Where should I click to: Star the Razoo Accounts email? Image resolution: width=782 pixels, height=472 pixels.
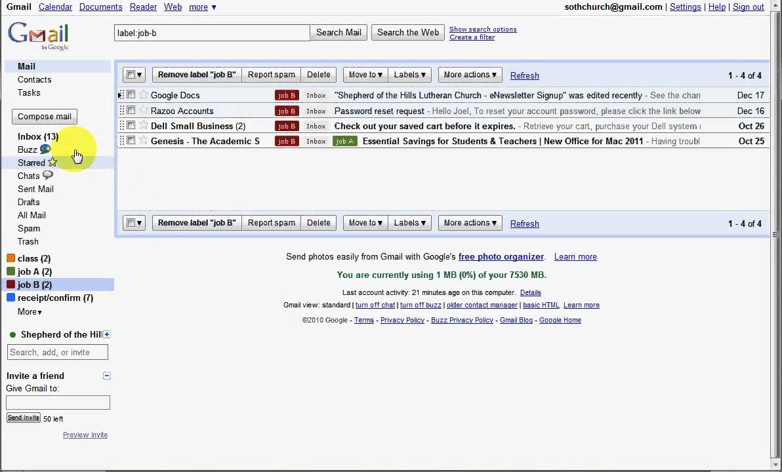pos(144,110)
